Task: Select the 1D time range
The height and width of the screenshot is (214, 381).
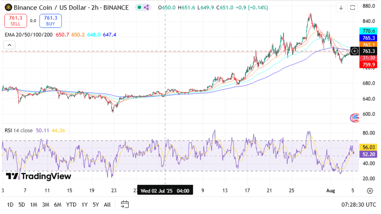Action: [x=10, y=205]
